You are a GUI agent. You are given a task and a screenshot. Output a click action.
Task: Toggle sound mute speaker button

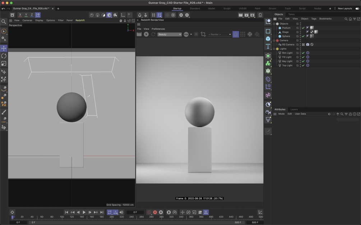click(121, 212)
